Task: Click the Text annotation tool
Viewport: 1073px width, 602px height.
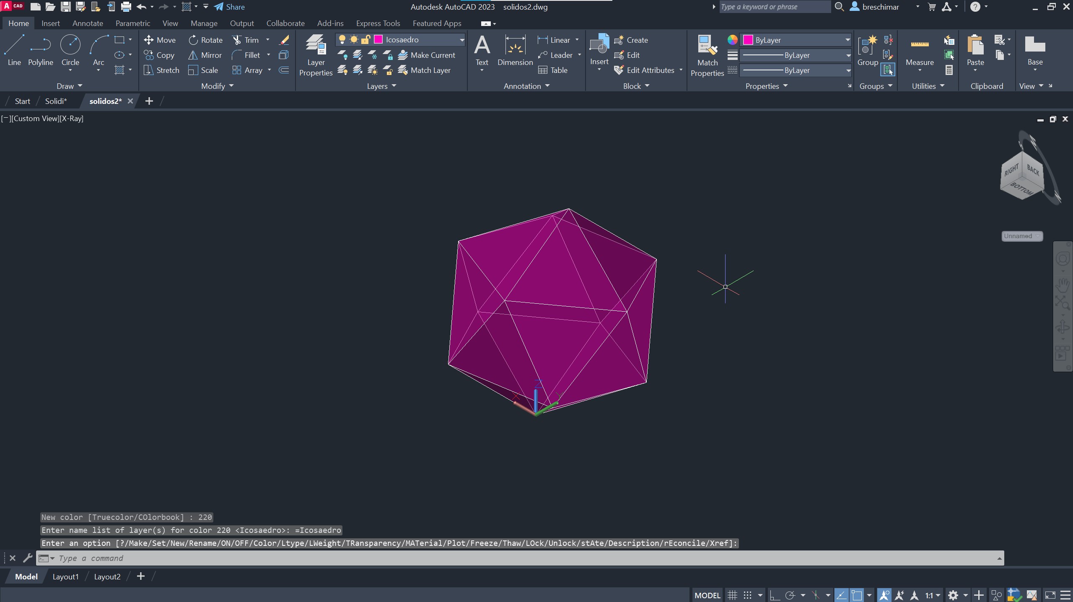Action: click(x=482, y=50)
